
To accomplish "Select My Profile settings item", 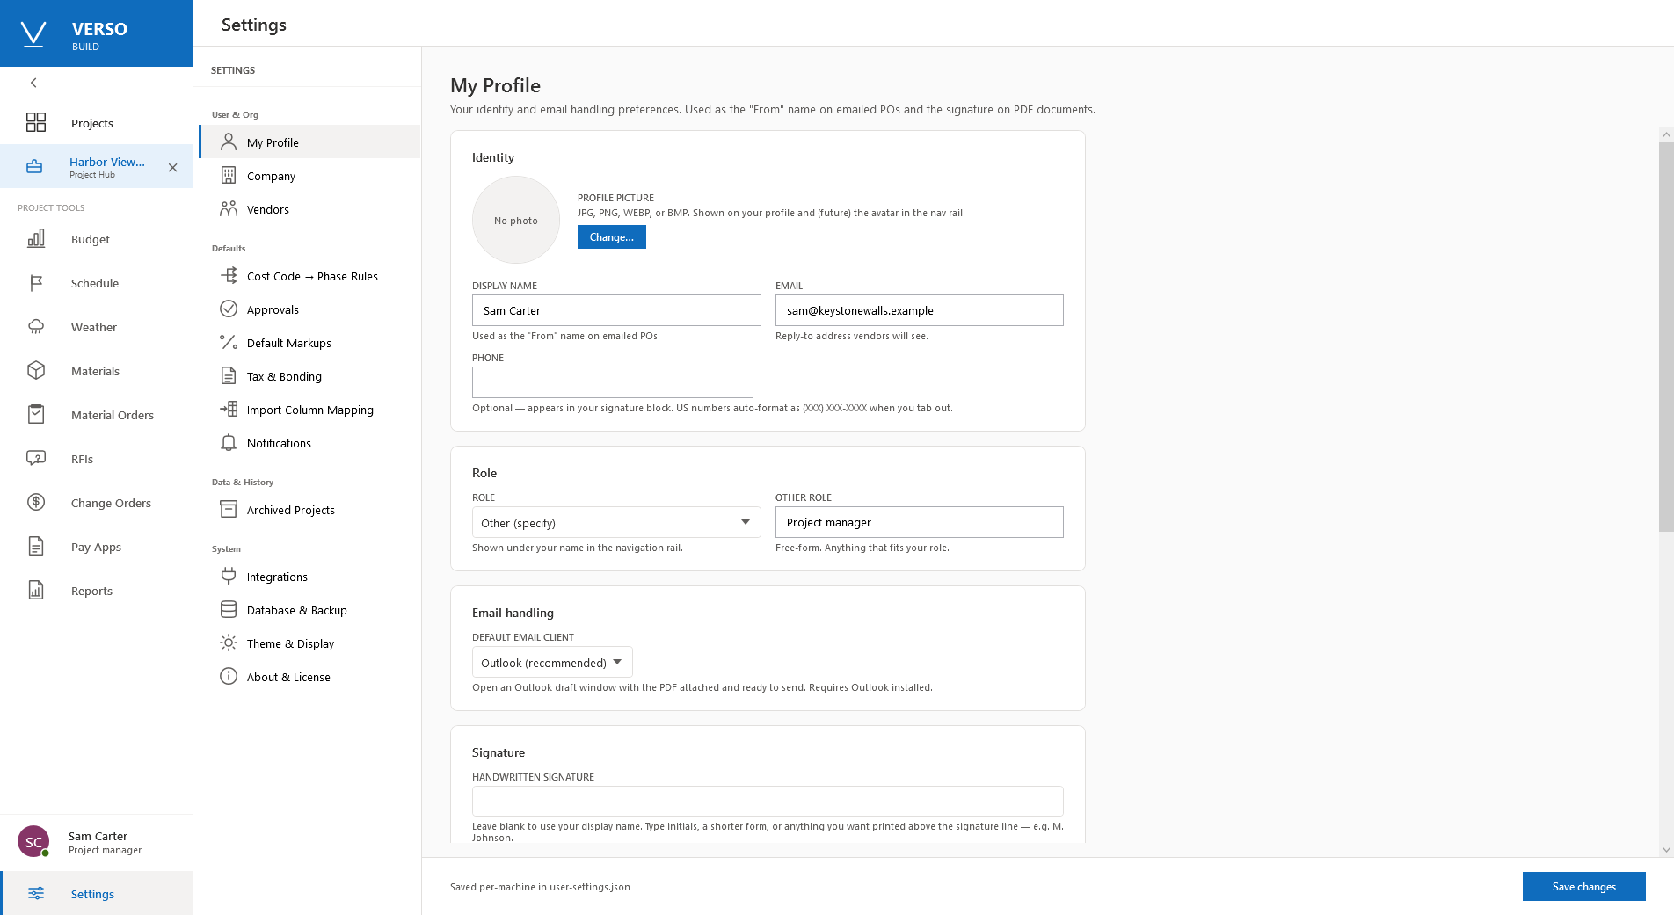I will [310, 142].
